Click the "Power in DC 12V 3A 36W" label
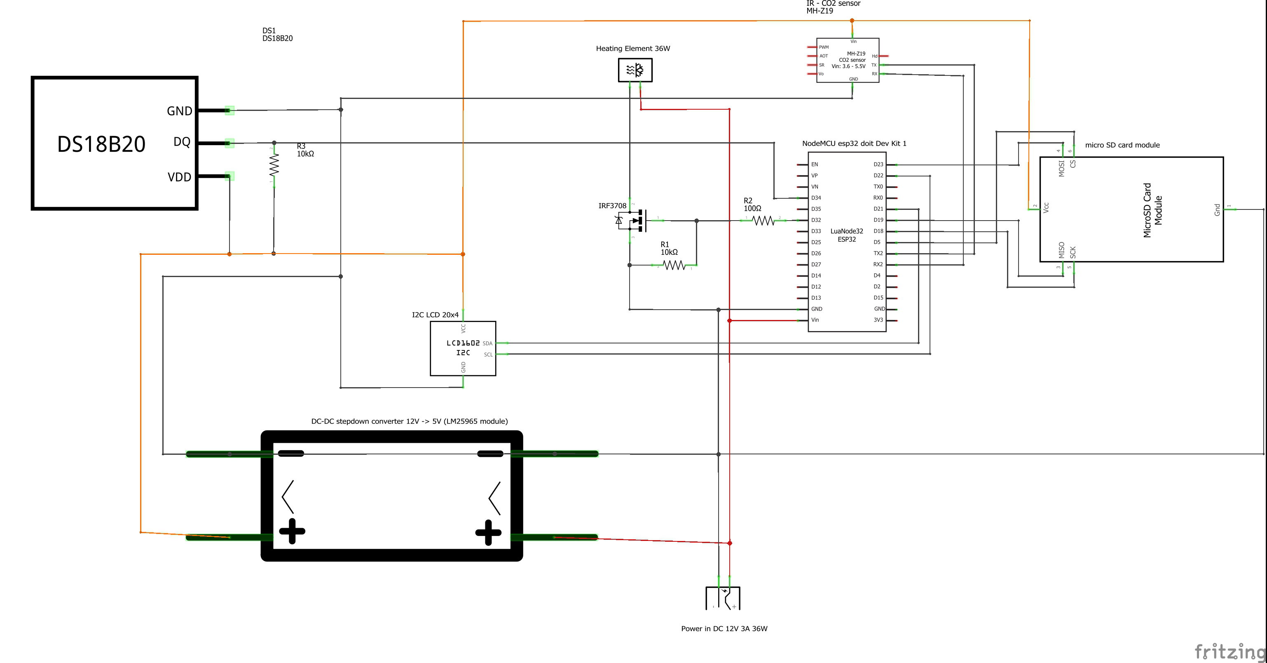Screen dimensions: 1267x663 724,628
